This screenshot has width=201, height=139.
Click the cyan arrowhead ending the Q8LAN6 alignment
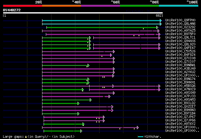[x=161, y=24]
